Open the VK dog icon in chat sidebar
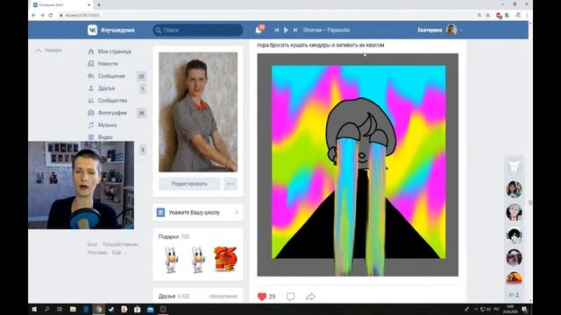The width and height of the screenshot is (561, 315). pyautogui.click(x=515, y=166)
